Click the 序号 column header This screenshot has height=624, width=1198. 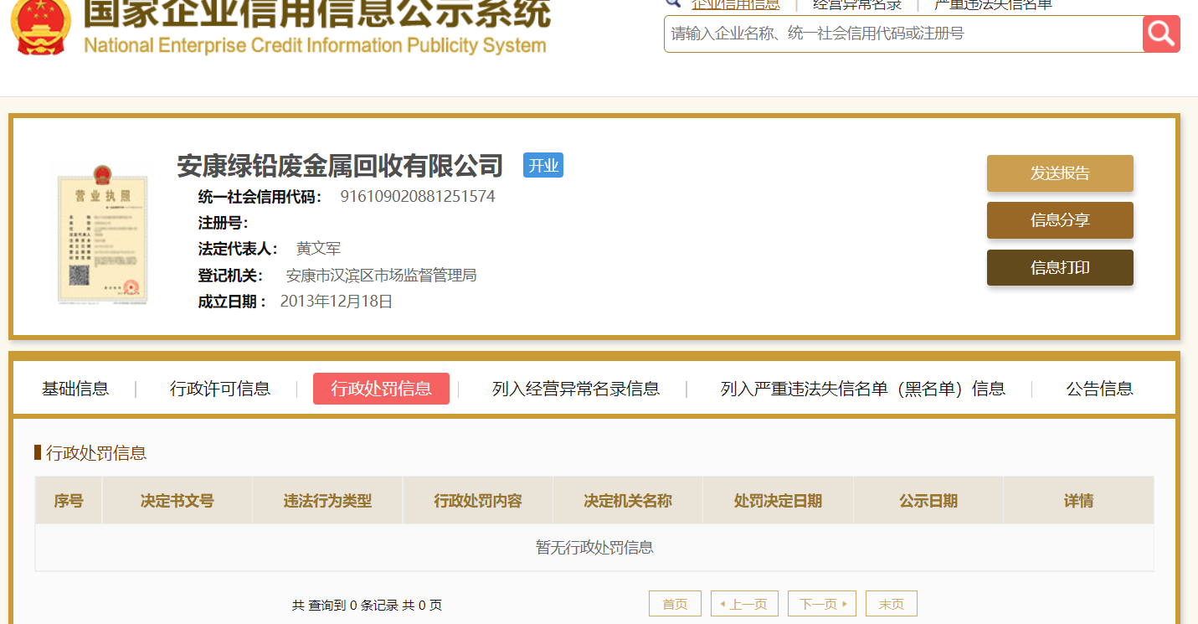point(69,501)
